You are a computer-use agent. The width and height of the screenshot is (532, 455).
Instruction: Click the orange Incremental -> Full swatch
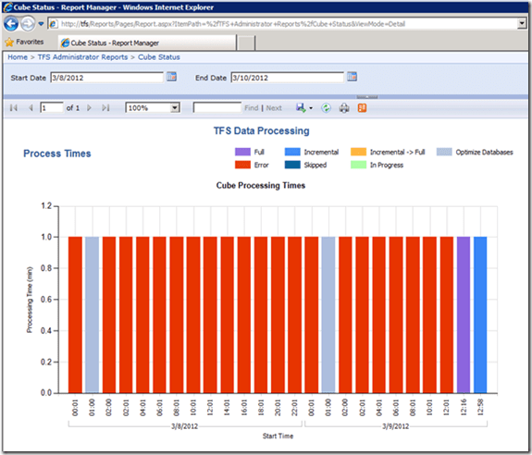pyautogui.click(x=359, y=152)
